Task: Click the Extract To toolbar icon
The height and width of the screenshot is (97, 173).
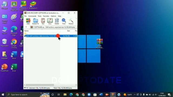Action: click(35, 21)
